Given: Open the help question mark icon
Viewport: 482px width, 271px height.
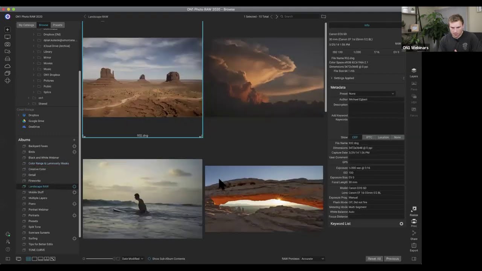Looking at the screenshot, I should (8, 249).
